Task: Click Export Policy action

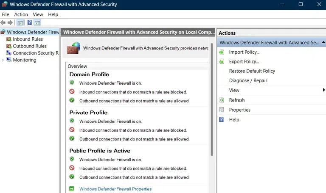Action: [244, 61]
